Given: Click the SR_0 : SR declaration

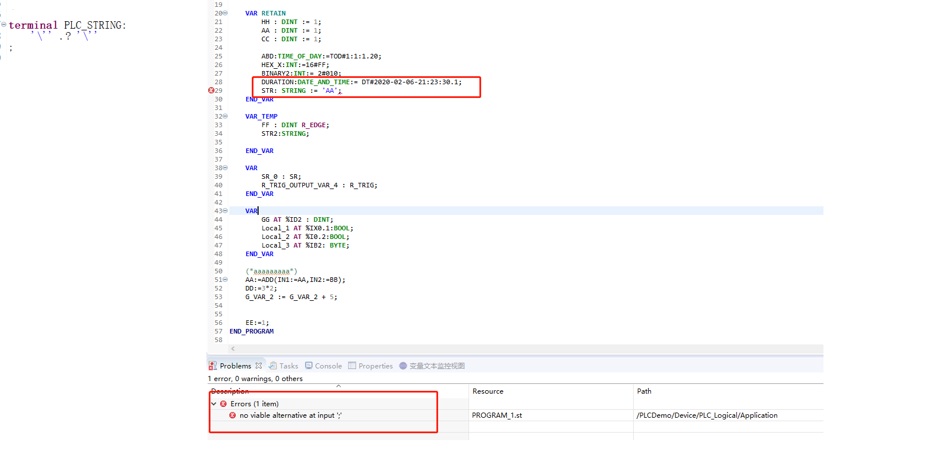Looking at the screenshot, I should (x=281, y=176).
